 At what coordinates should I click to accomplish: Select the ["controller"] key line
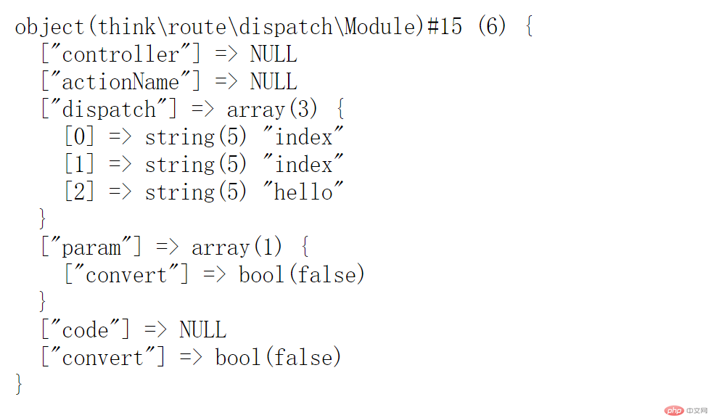pyautogui.click(x=169, y=54)
